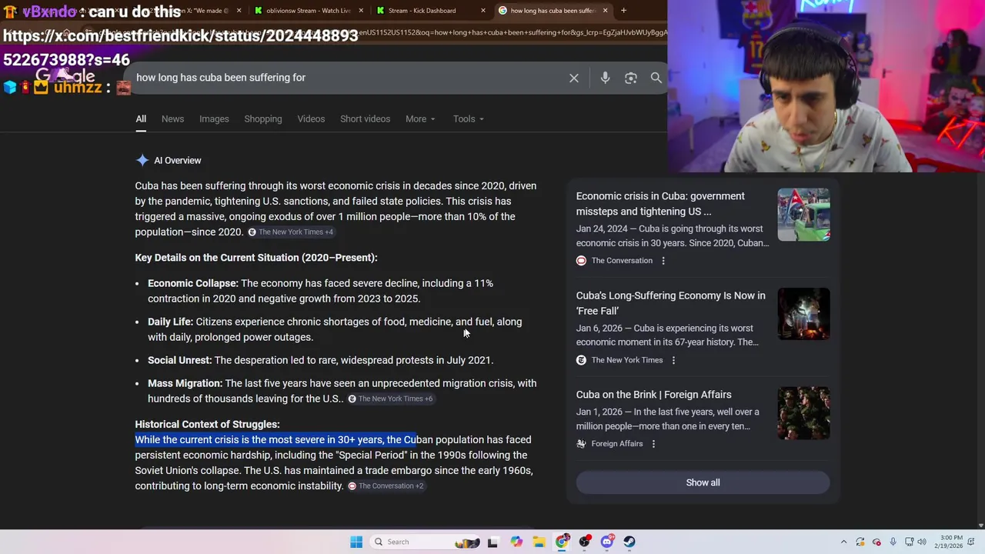Screen dimensions: 985x554
Task: Close the oblivionsw Stream tab
Action: point(361,11)
